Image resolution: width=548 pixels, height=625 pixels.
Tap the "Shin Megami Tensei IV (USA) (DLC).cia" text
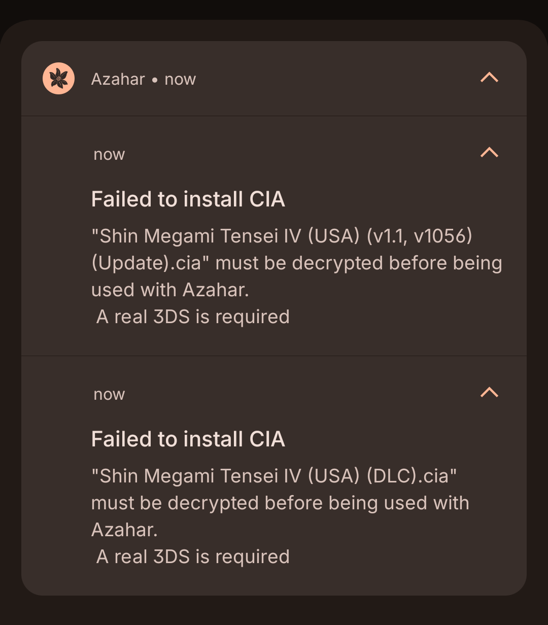274,476
